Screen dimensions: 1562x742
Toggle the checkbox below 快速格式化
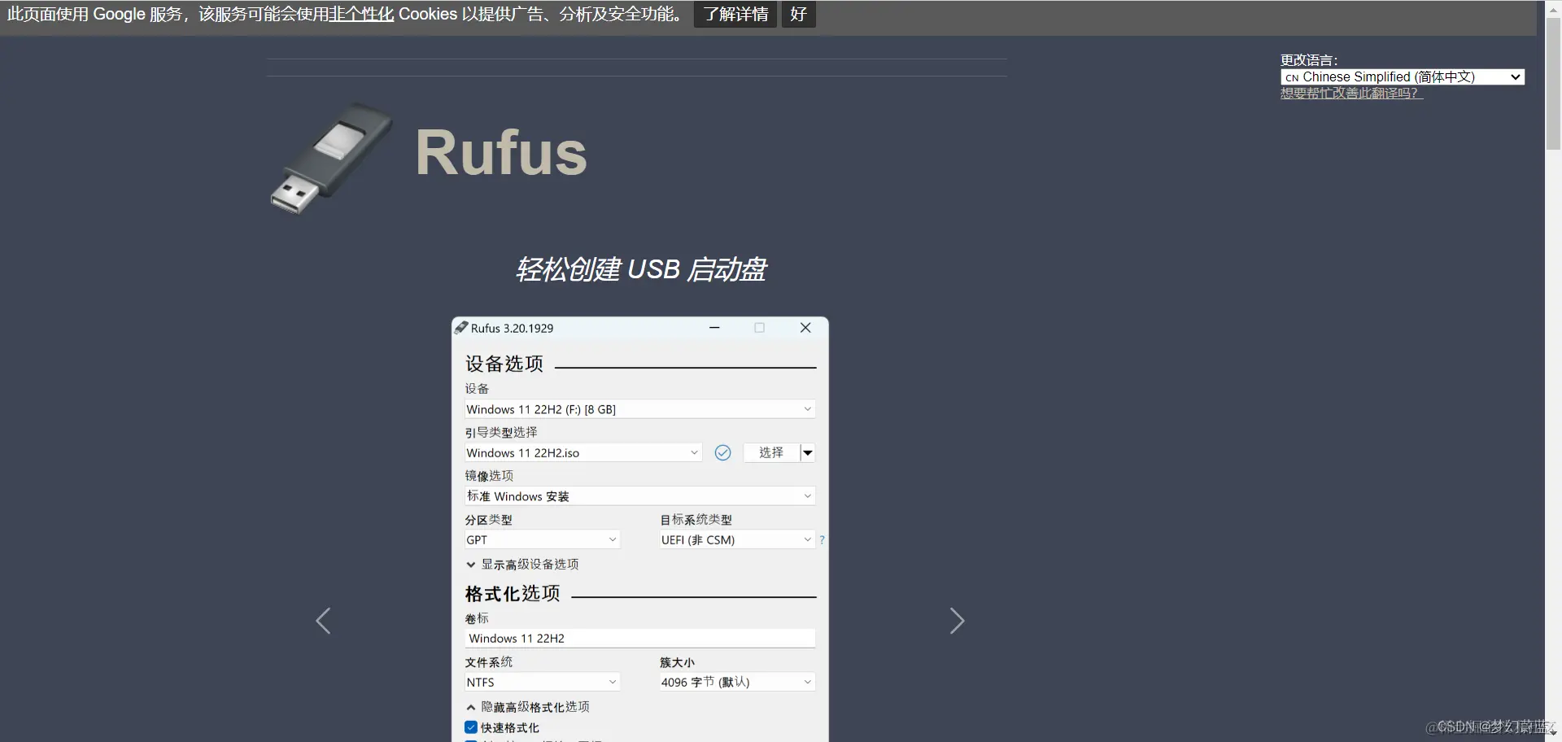(x=471, y=741)
